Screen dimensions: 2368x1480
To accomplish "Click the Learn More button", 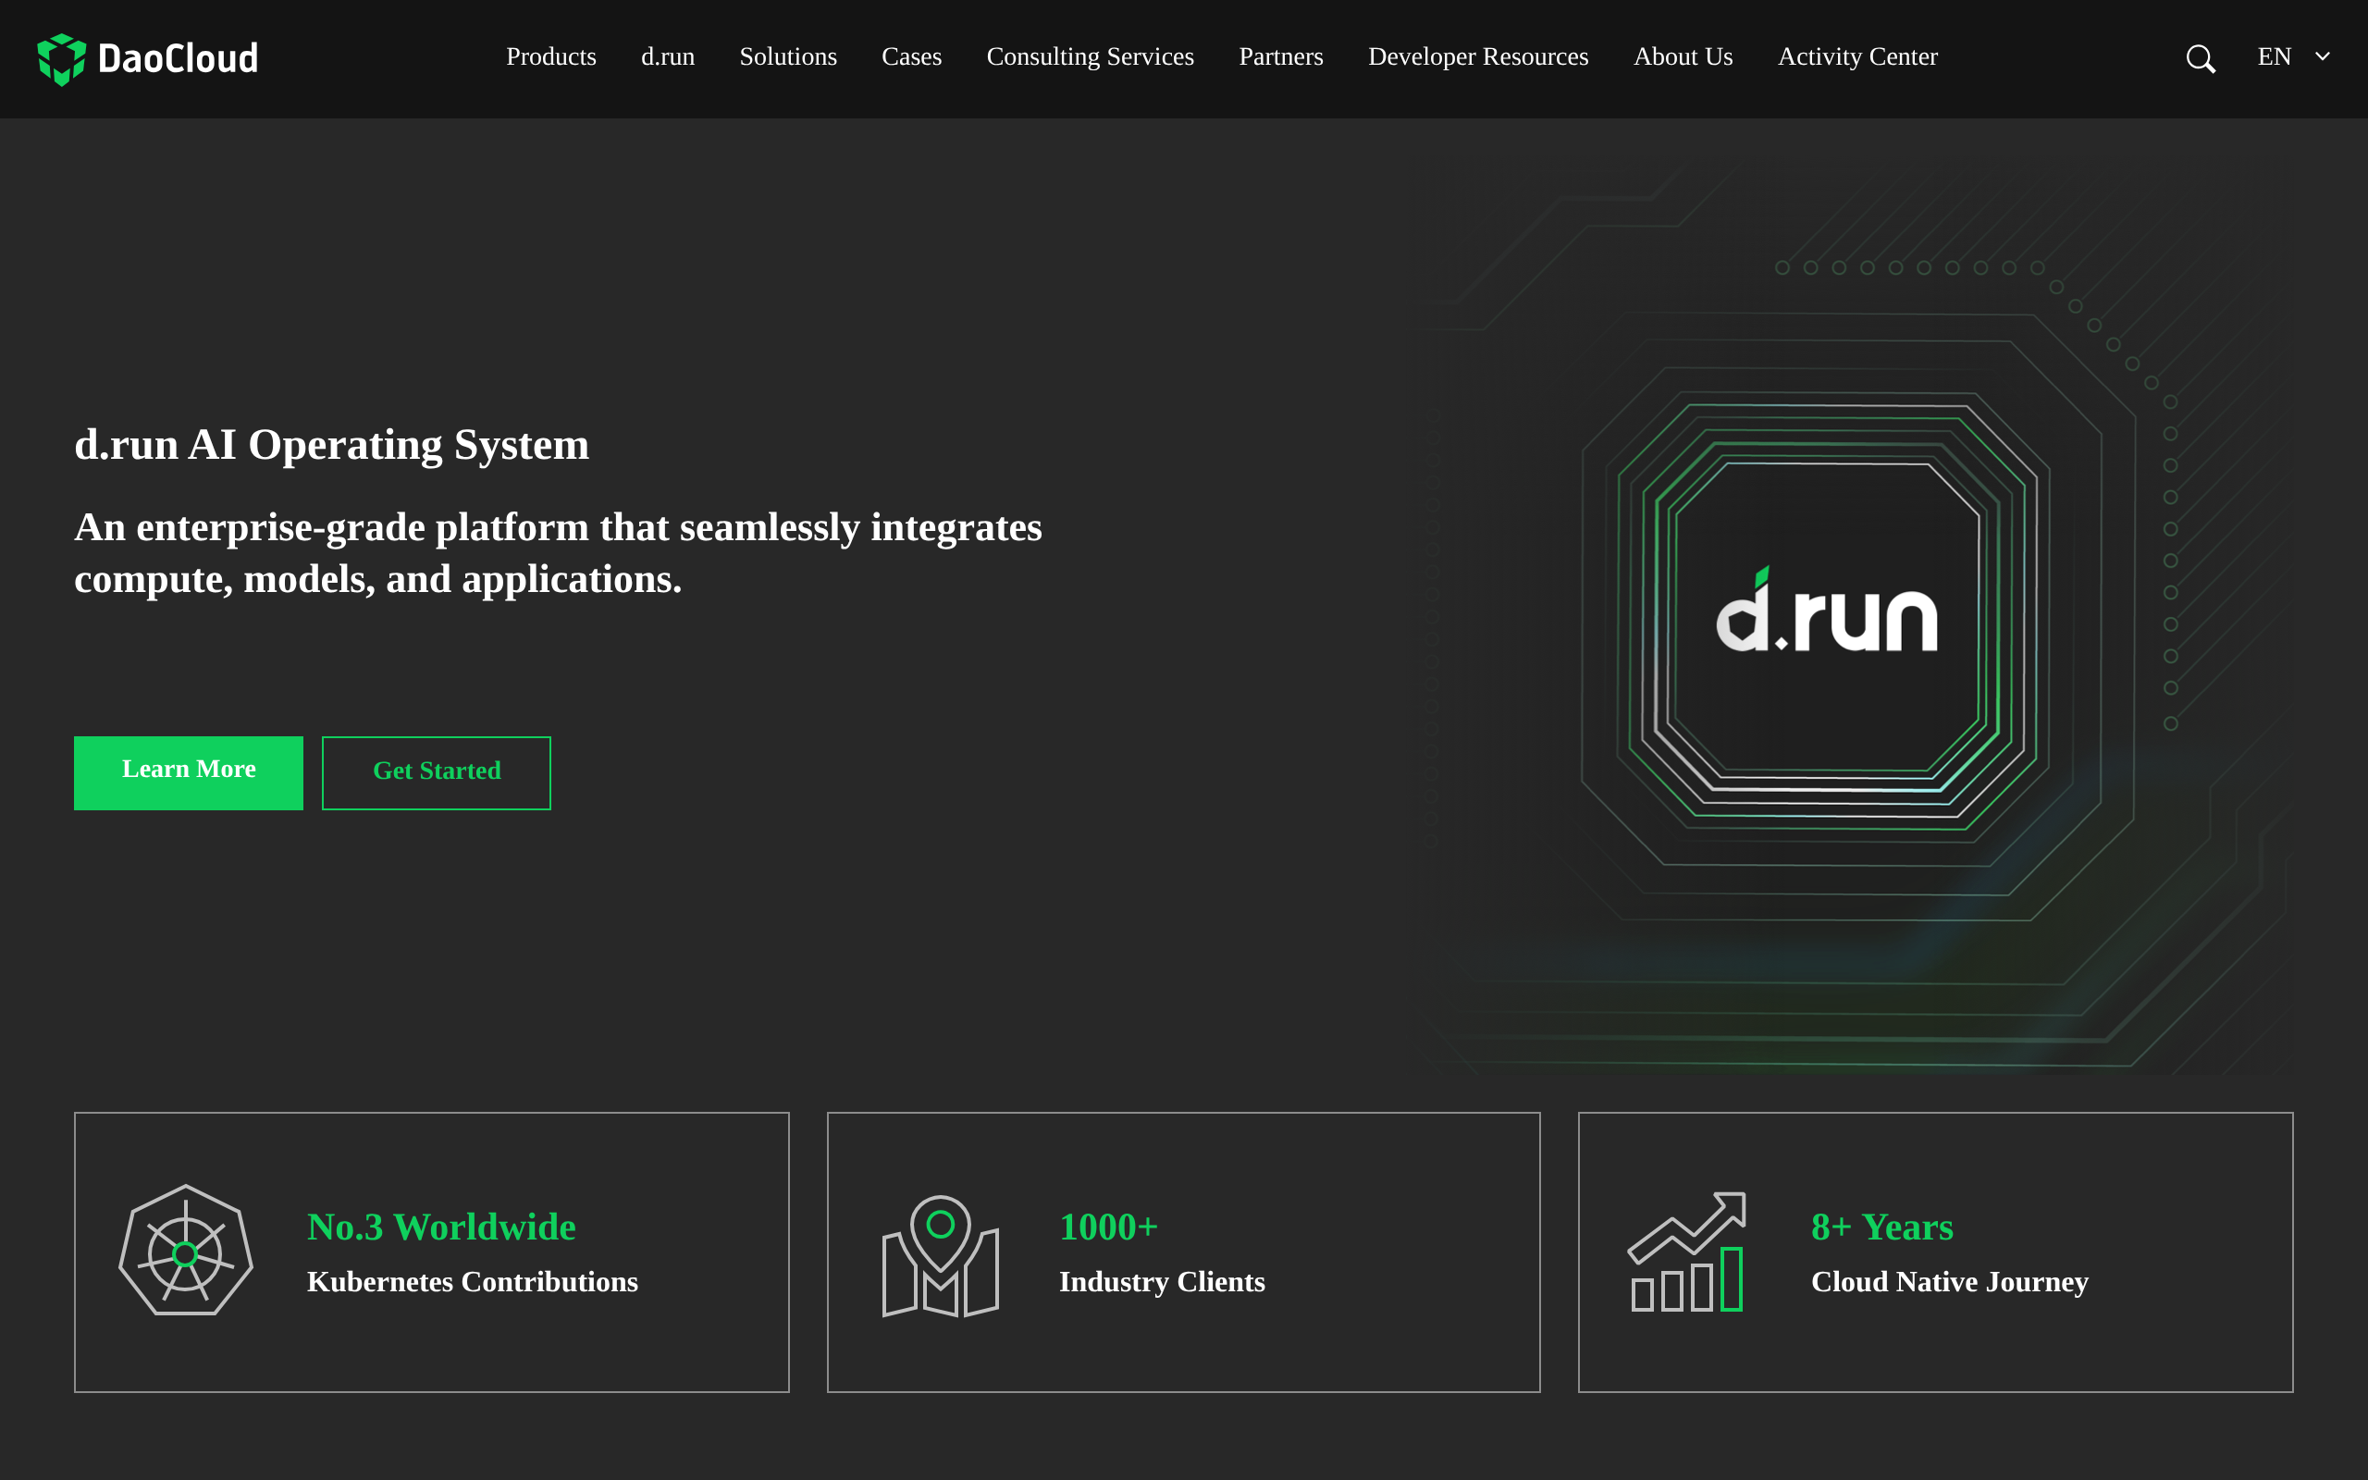I will [x=189, y=772].
